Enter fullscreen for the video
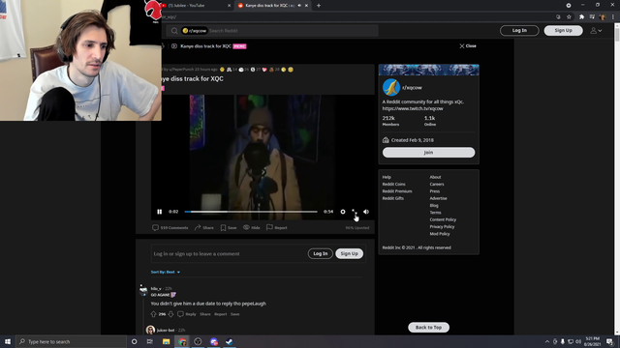This screenshot has width=620, height=348. click(355, 212)
